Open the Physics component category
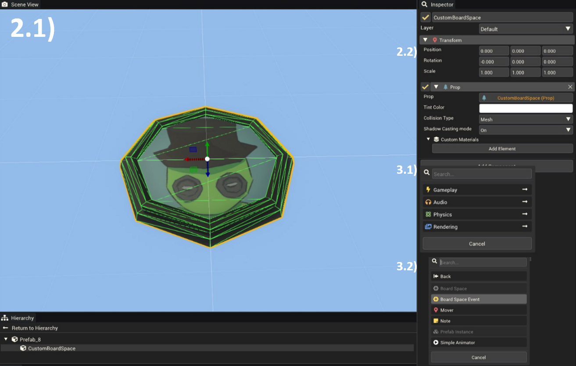The image size is (576, 366). 477,214
